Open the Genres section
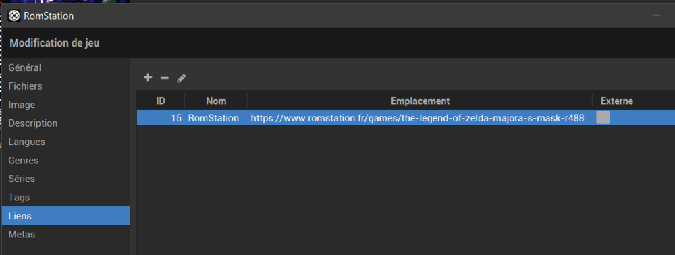This screenshot has width=675, height=255. tap(65, 160)
